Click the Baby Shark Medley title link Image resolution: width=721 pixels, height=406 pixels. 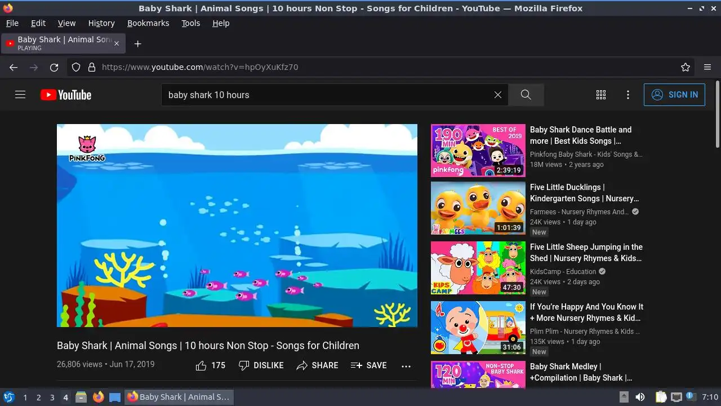(581, 372)
